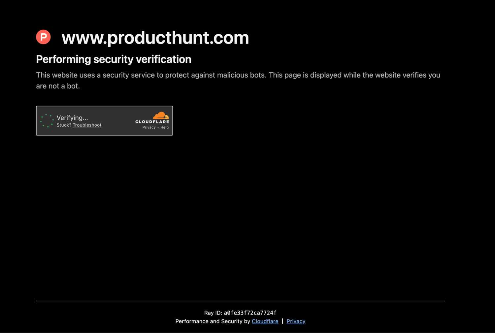Viewport: 495px width, 333px height.
Task: Click the green verifying spinner icon
Action: point(47,121)
